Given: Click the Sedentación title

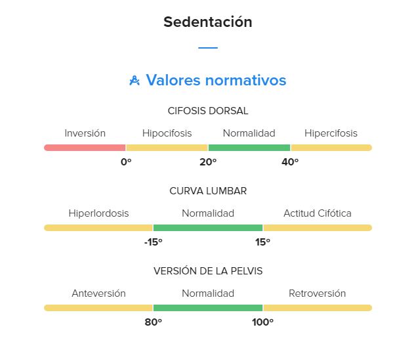Looking at the screenshot, I should [208, 22].
